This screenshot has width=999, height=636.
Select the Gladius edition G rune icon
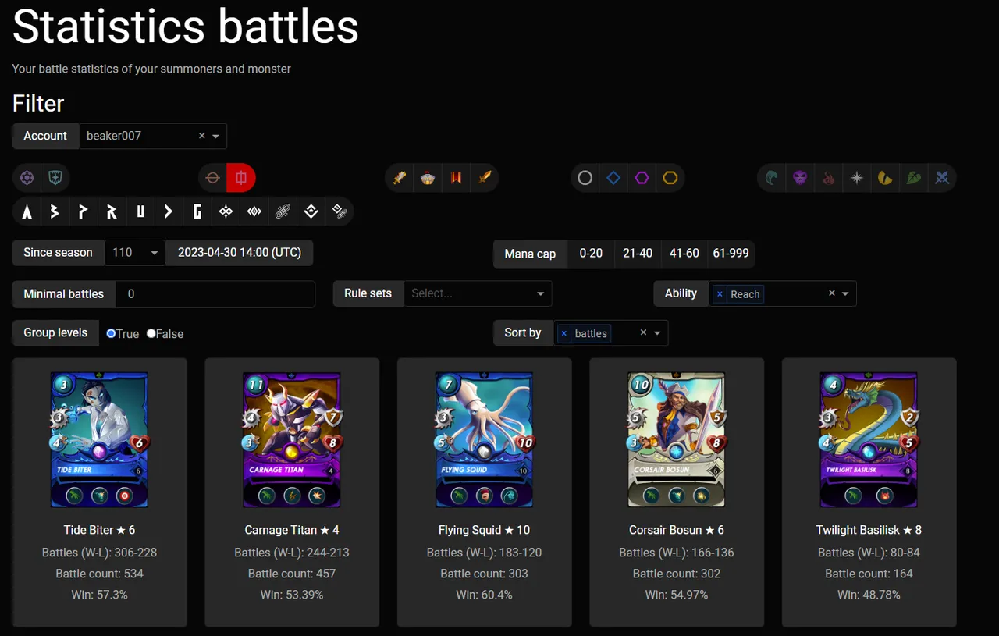197,211
